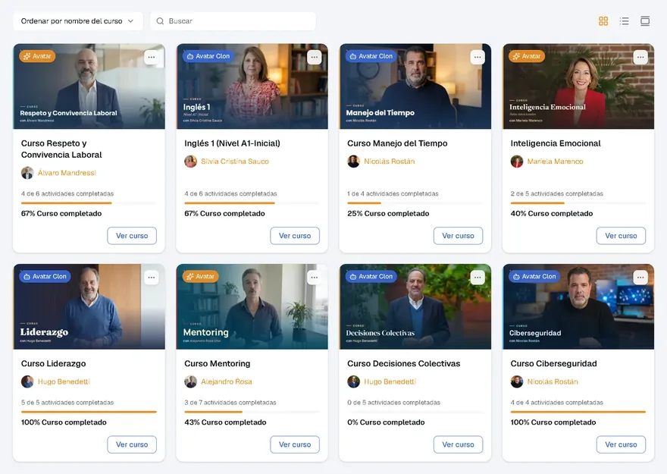Screen dimensions: 667x474
Task: Open options on Respeto y Convivencia Laboral card
Action: coord(152,57)
